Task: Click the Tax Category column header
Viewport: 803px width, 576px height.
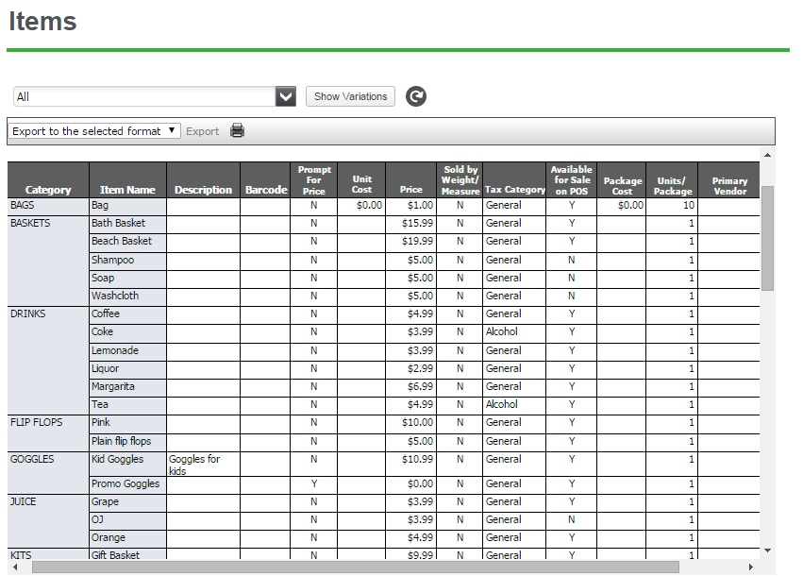Action: coord(514,180)
